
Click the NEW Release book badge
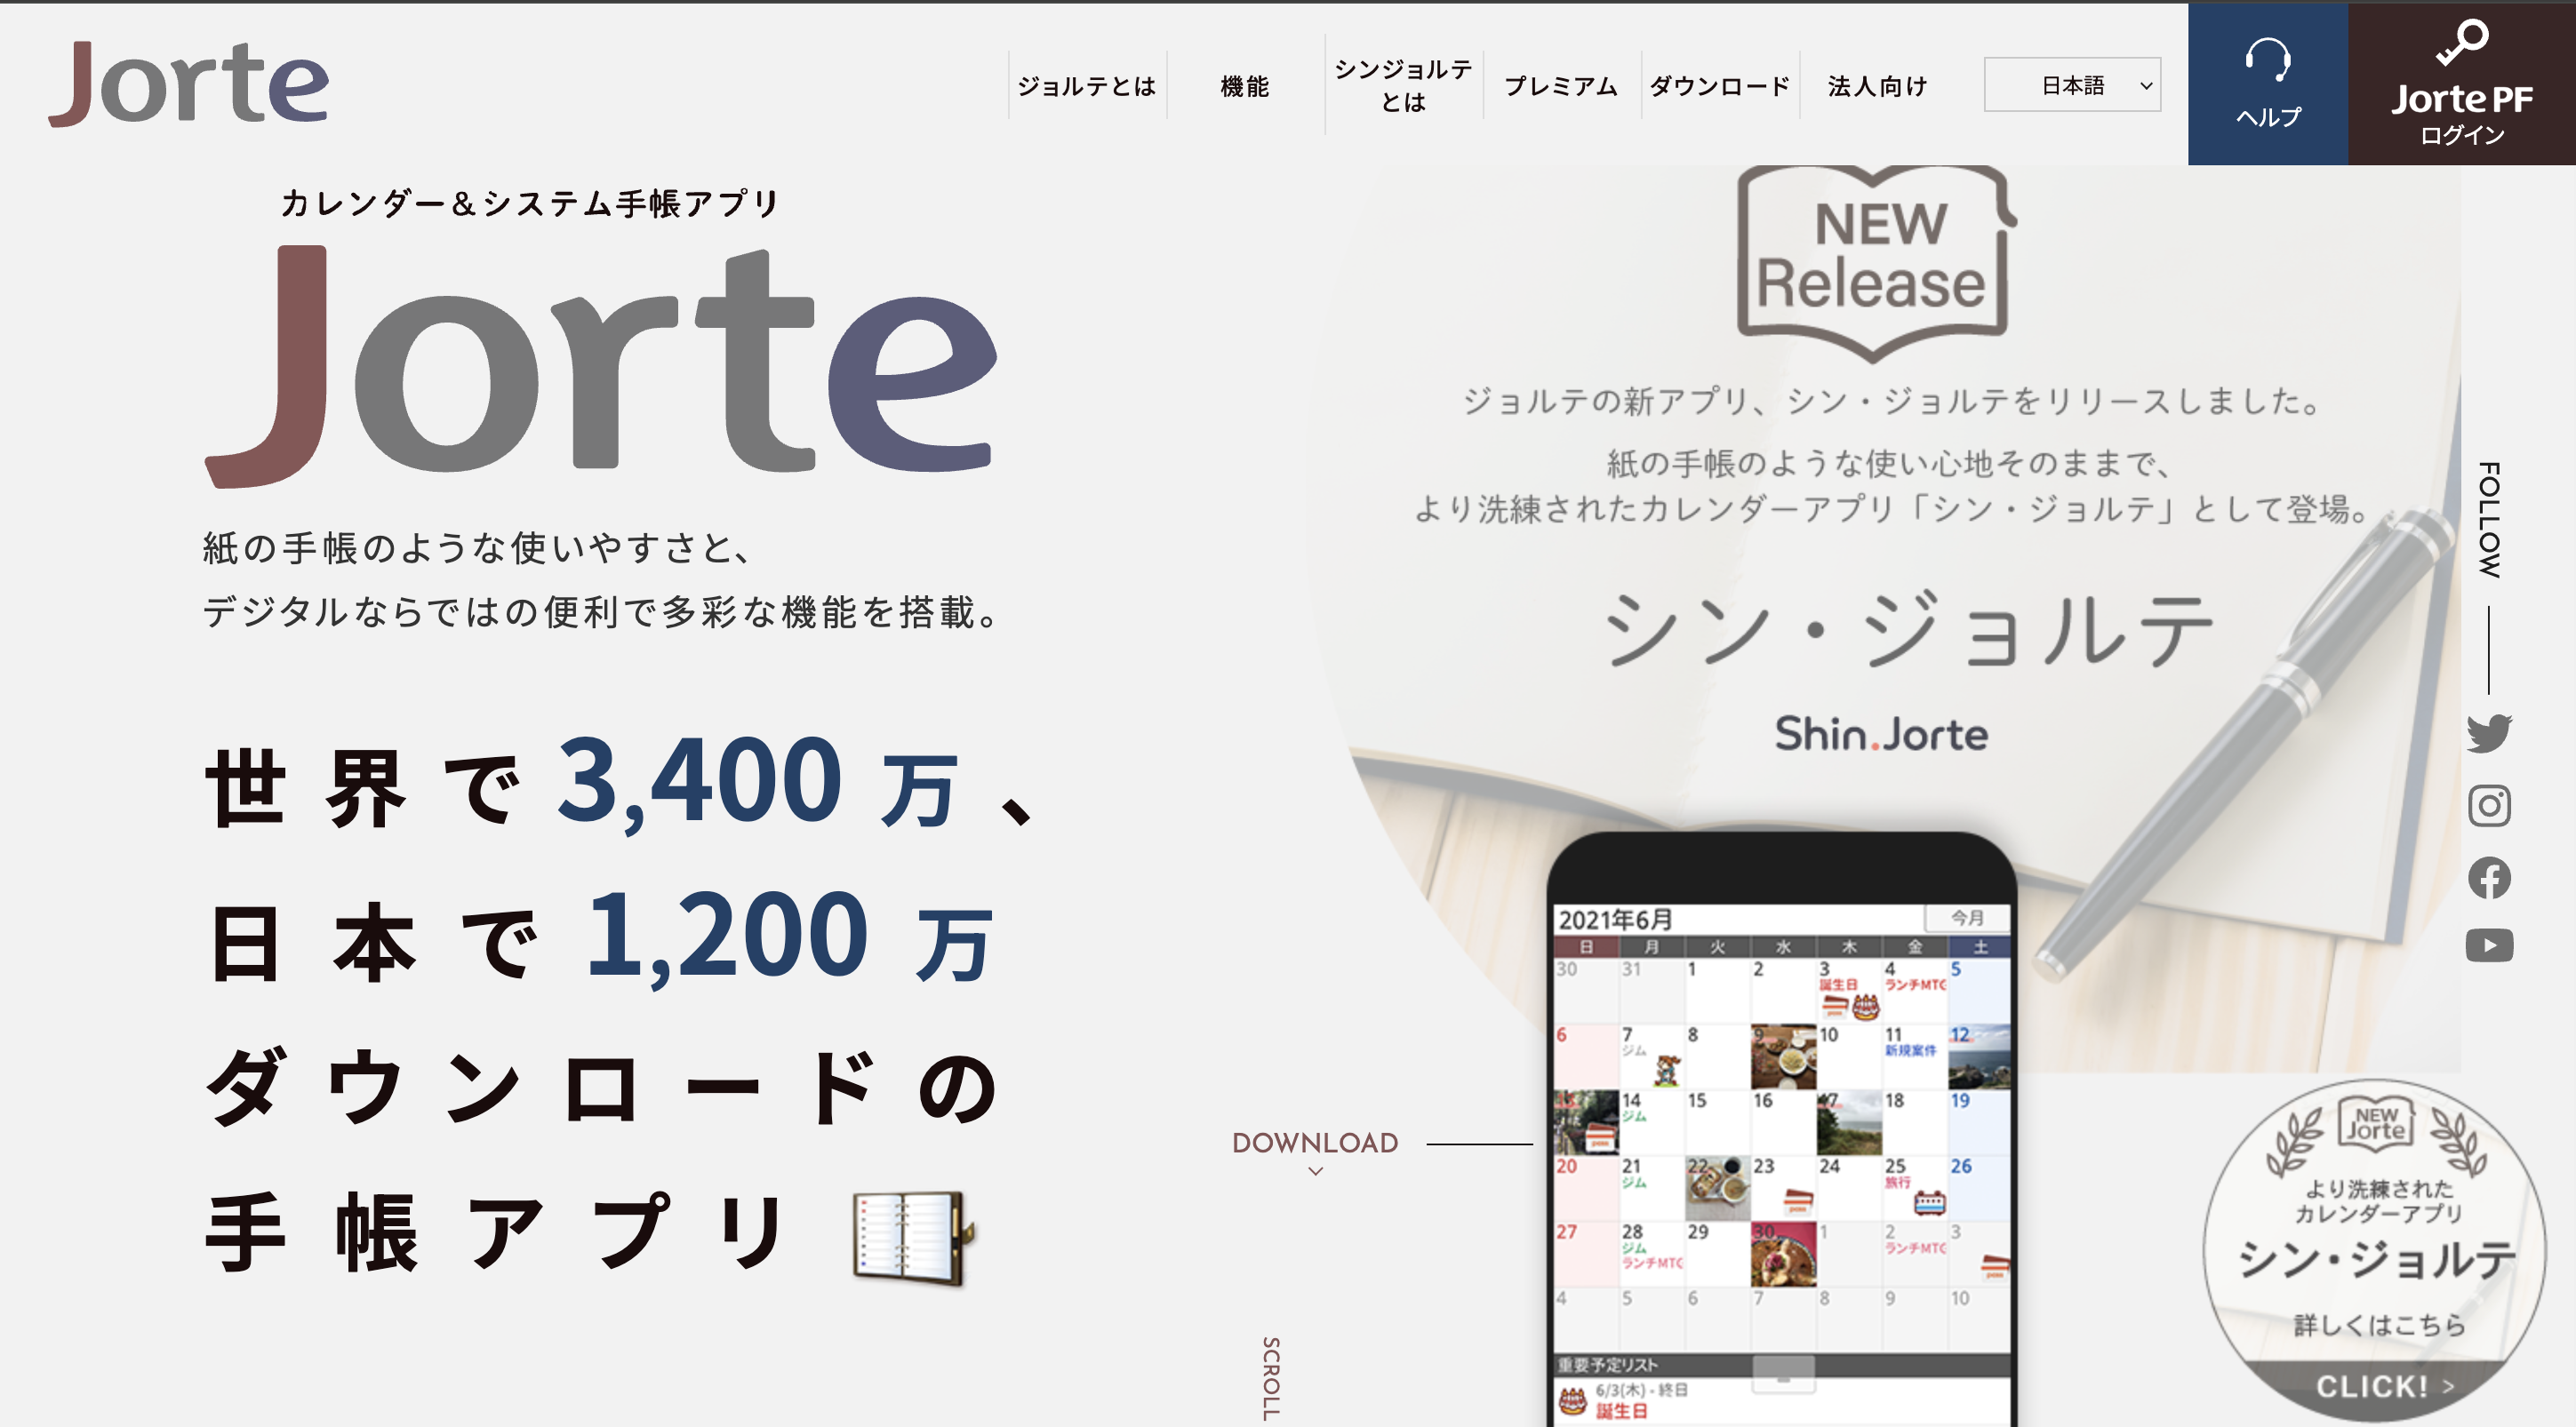(x=1875, y=262)
